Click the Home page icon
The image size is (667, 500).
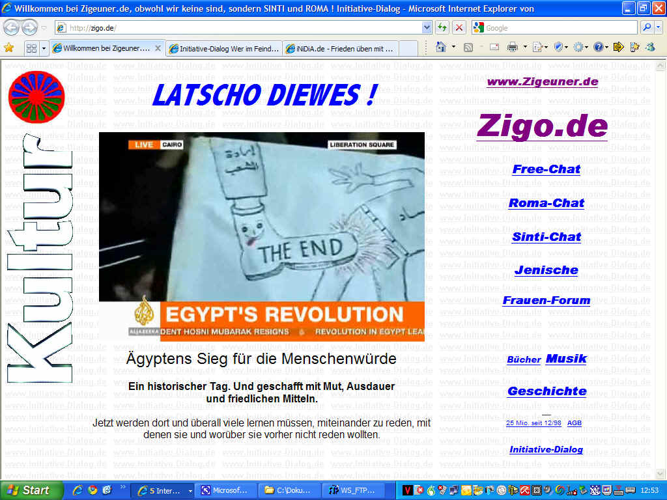click(441, 47)
